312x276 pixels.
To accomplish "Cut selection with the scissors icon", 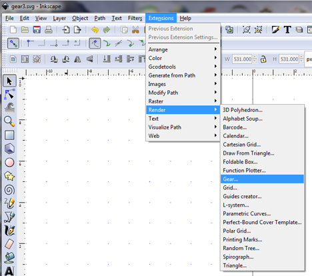I will pyautogui.click(x=135, y=29).
